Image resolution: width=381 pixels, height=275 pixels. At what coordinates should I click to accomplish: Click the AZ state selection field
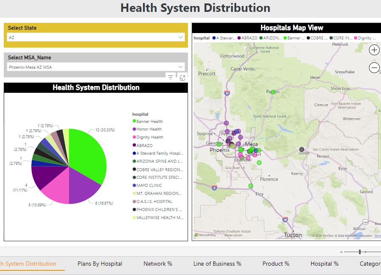(x=96, y=37)
